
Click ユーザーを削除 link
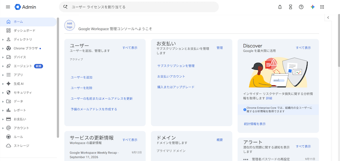point(82,88)
